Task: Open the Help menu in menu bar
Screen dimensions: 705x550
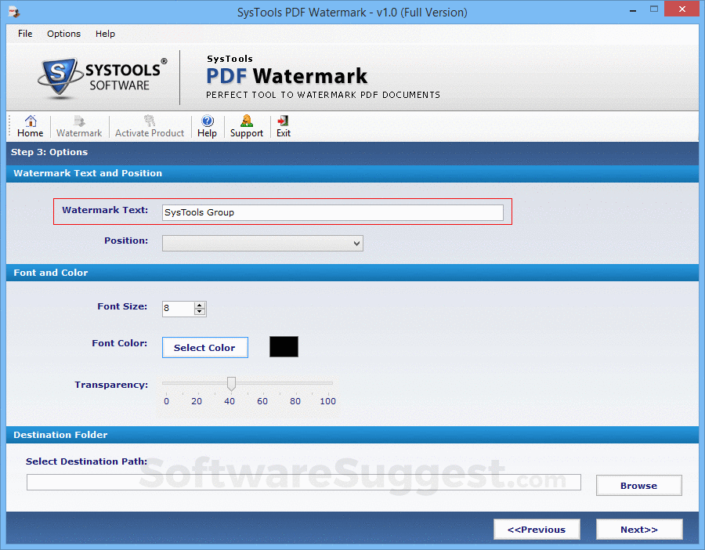Action: point(105,34)
